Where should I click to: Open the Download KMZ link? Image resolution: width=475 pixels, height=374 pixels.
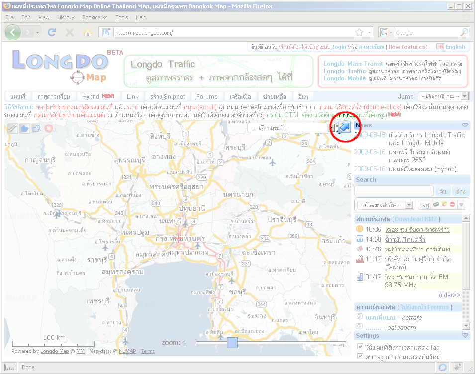click(416, 219)
